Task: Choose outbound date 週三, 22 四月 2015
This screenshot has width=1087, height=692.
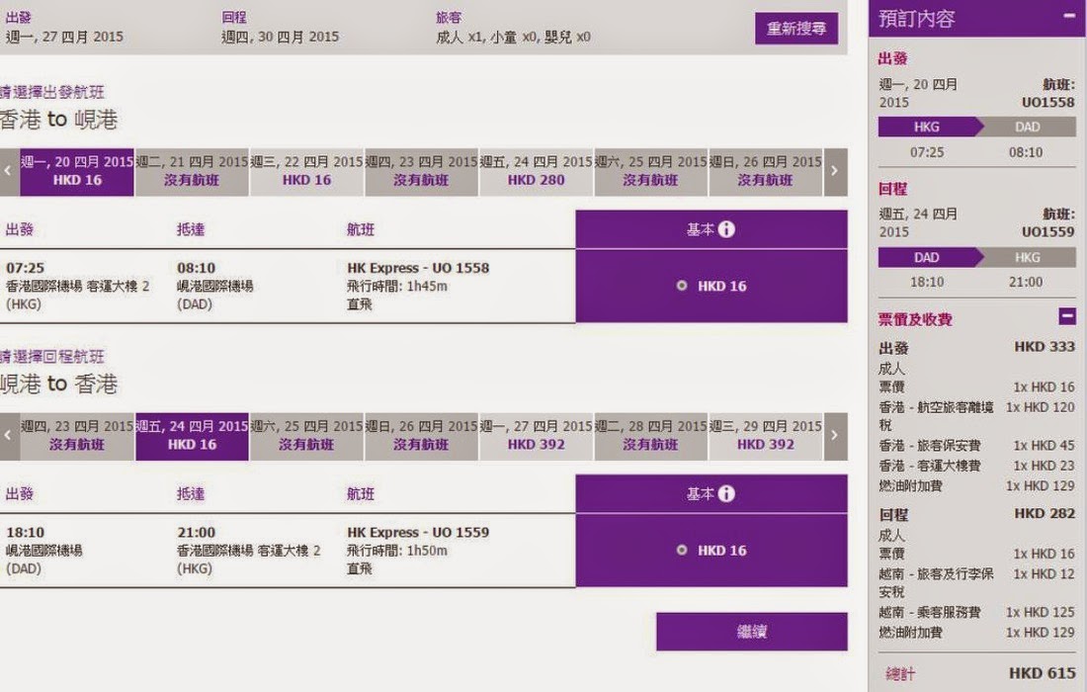Action: (x=306, y=171)
